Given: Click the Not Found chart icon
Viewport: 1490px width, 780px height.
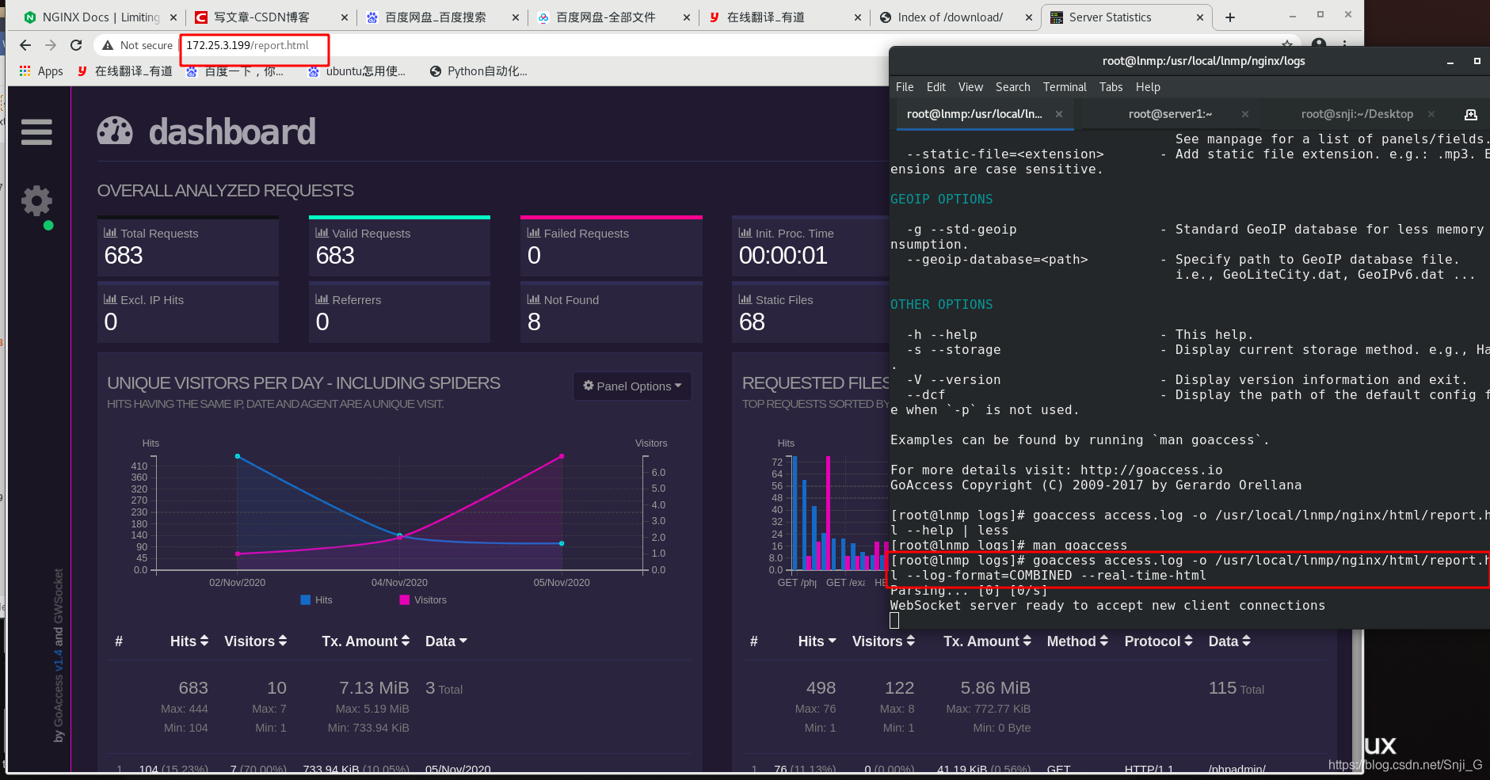Looking at the screenshot, I should [x=533, y=299].
